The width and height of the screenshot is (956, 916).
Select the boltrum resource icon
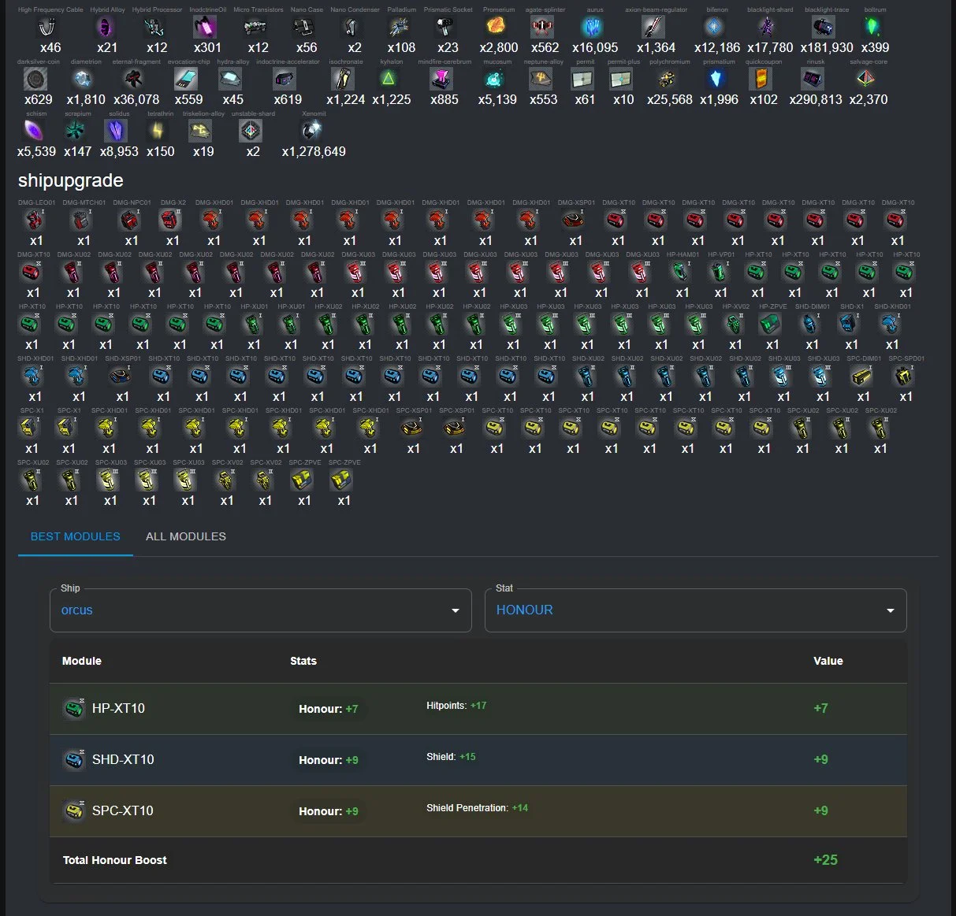[x=873, y=27]
